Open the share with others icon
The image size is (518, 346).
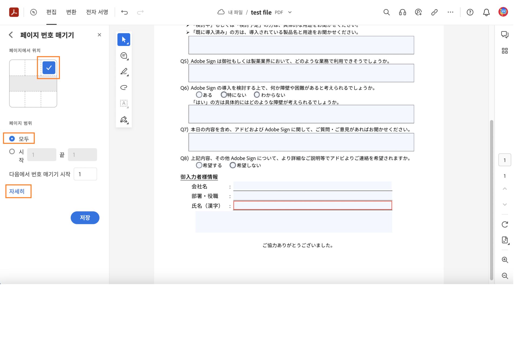[x=418, y=12]
